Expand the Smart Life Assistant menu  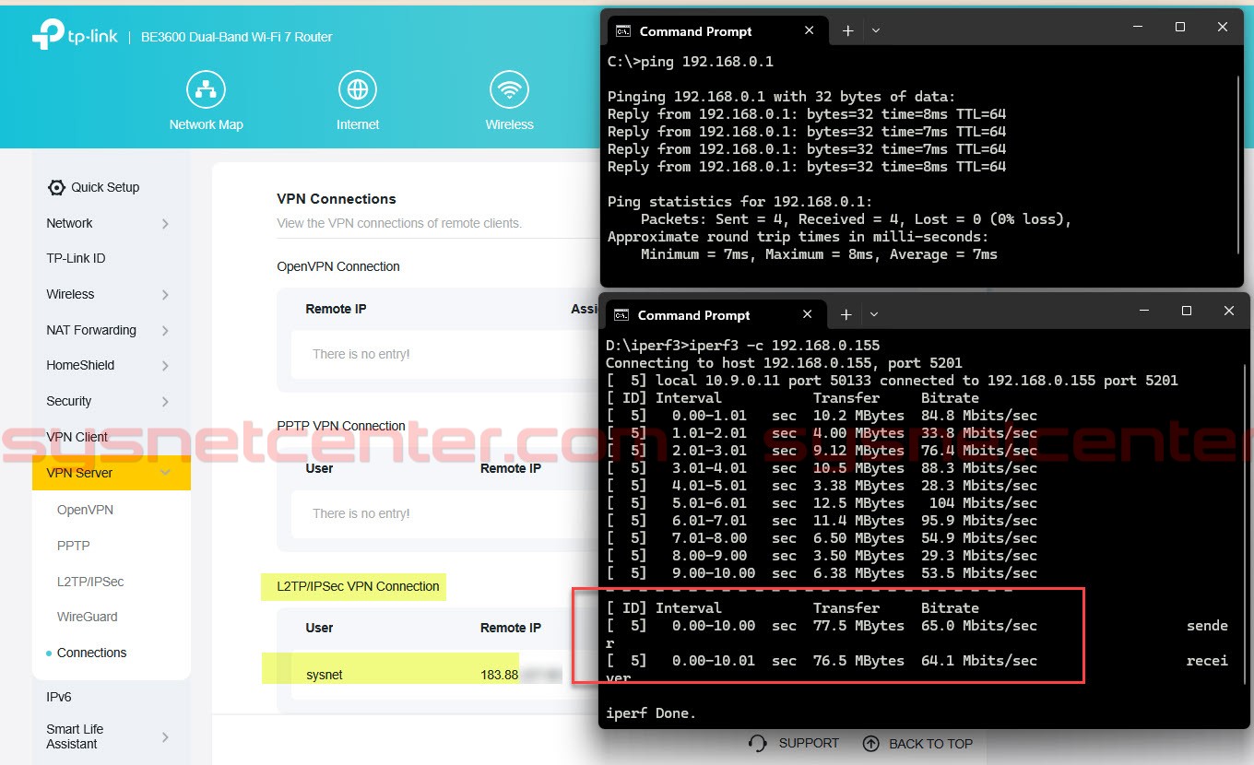(165, 737)
